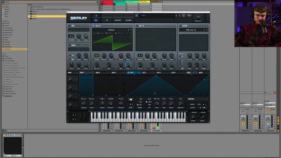This screenshot has height=158, width=281.
Task: Select the ENV 2 tab
Action: pos(98,72)
